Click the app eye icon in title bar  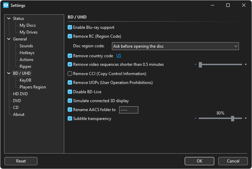tap(6, 5)
